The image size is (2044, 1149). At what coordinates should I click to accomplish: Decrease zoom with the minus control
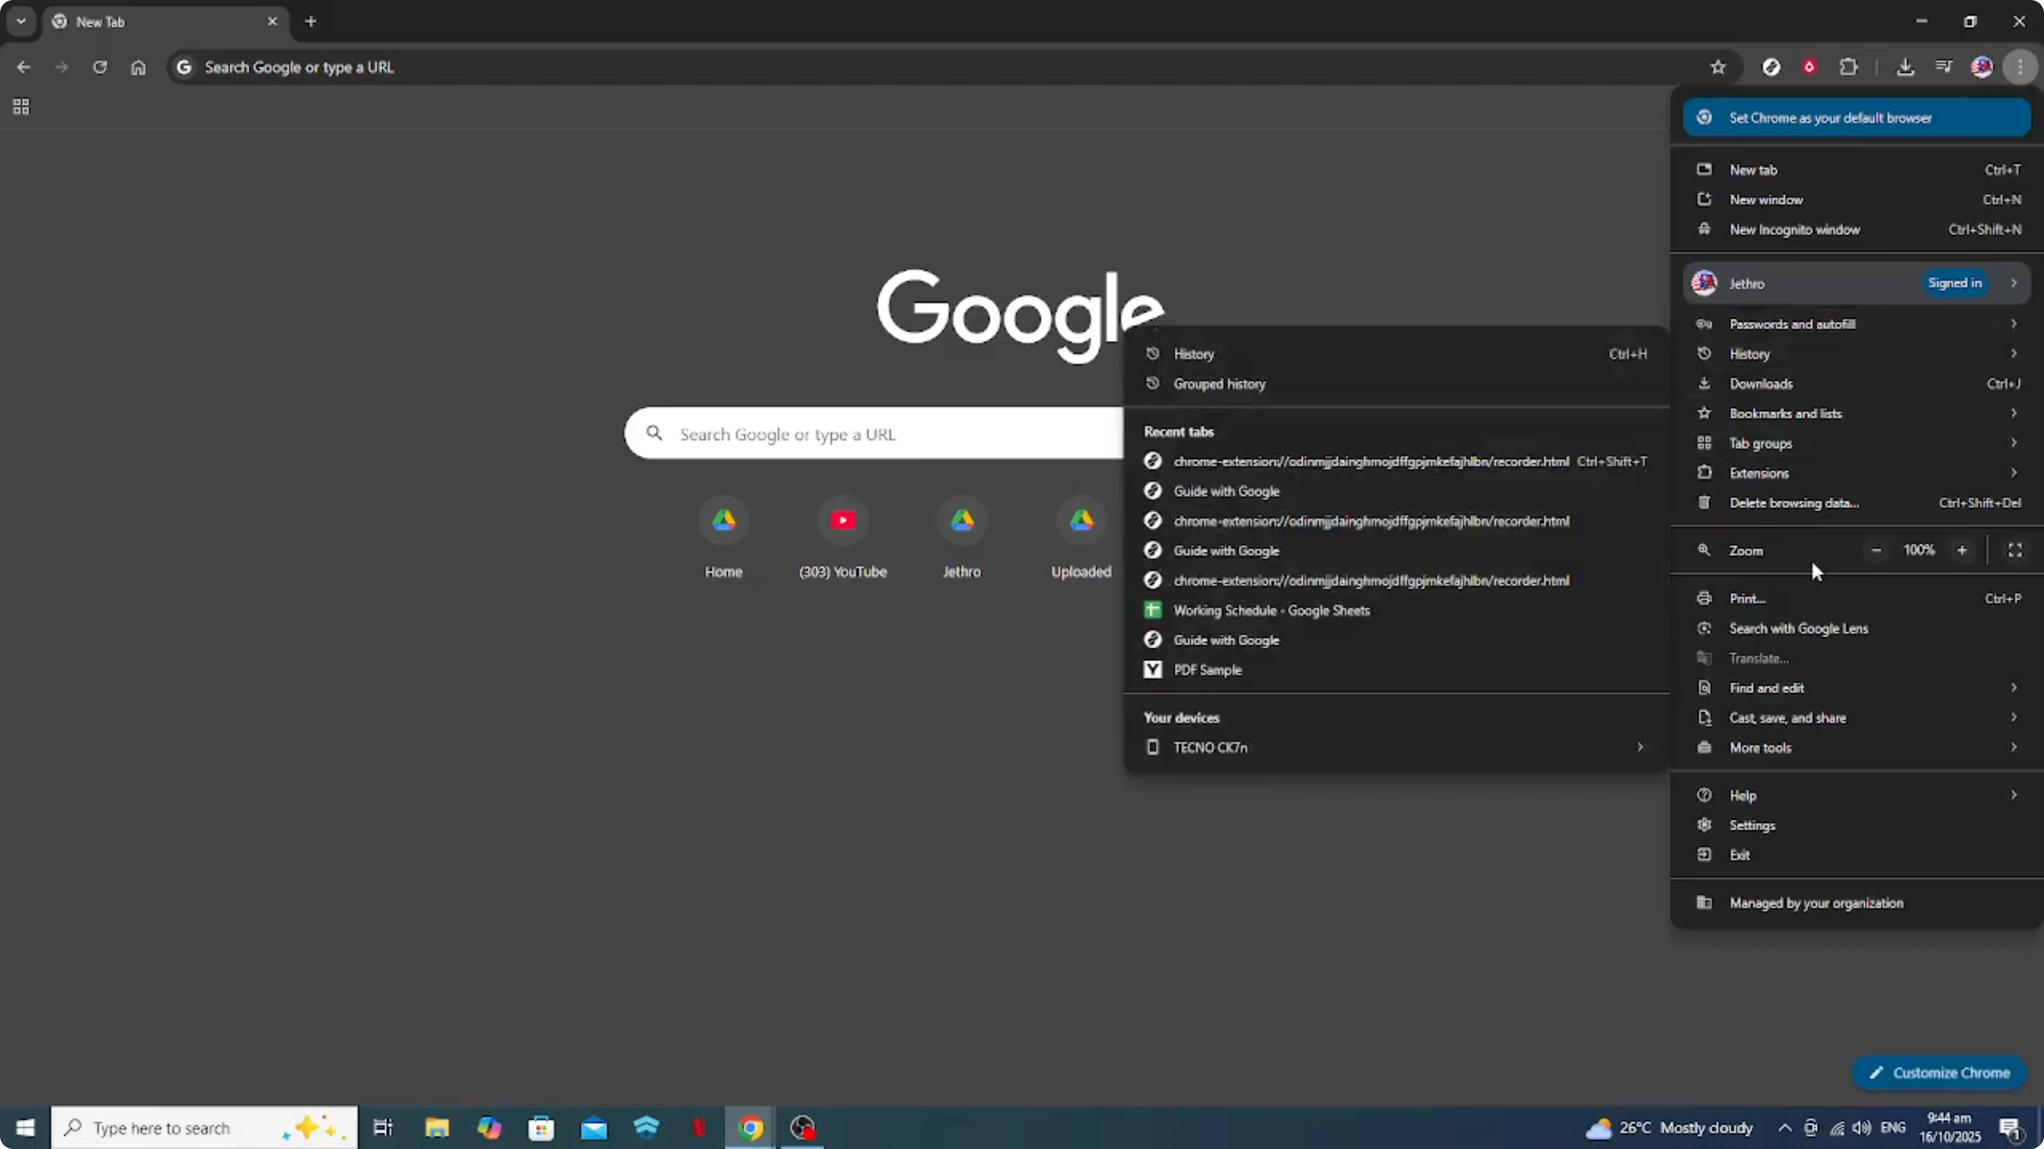pos(1877,550)
